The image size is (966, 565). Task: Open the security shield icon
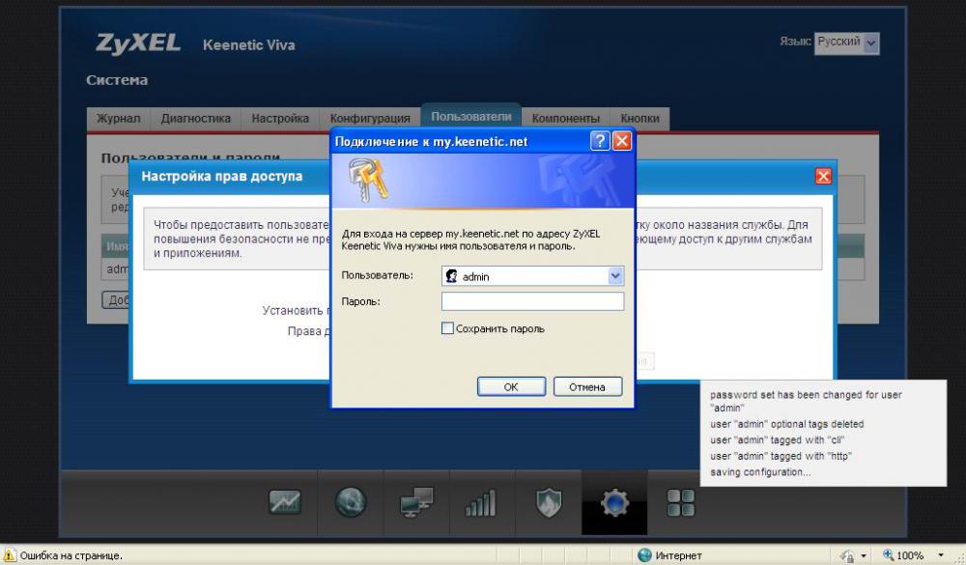point(548,502)
